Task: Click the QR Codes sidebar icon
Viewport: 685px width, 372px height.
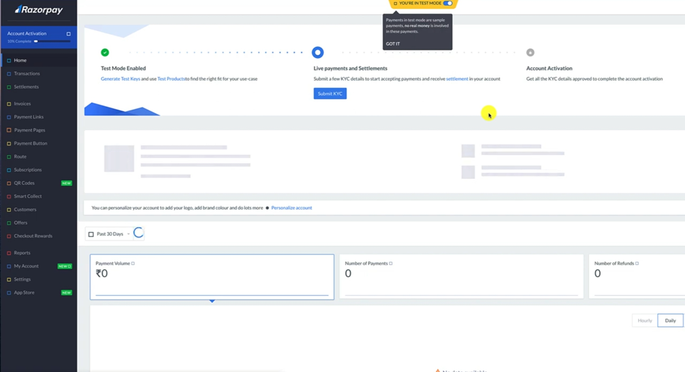Action: 8,183
